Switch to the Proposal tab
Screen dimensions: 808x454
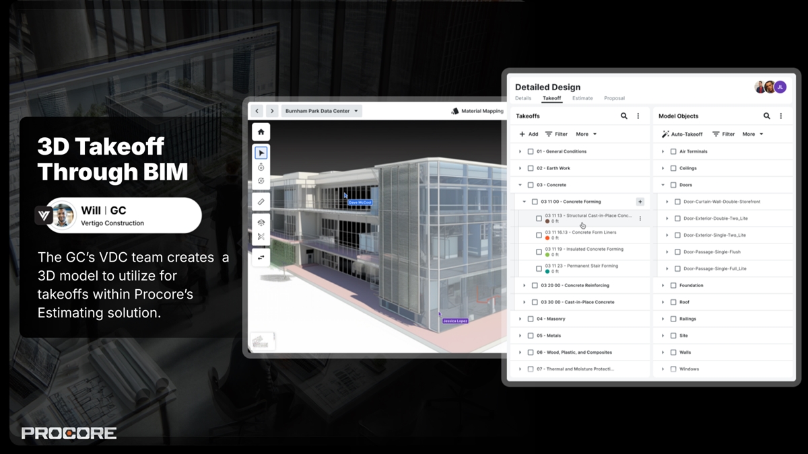pyautogui.click(x=614, y=98)
